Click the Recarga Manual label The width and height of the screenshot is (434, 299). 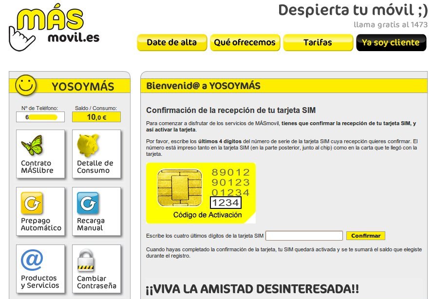(x=91, y=224)
